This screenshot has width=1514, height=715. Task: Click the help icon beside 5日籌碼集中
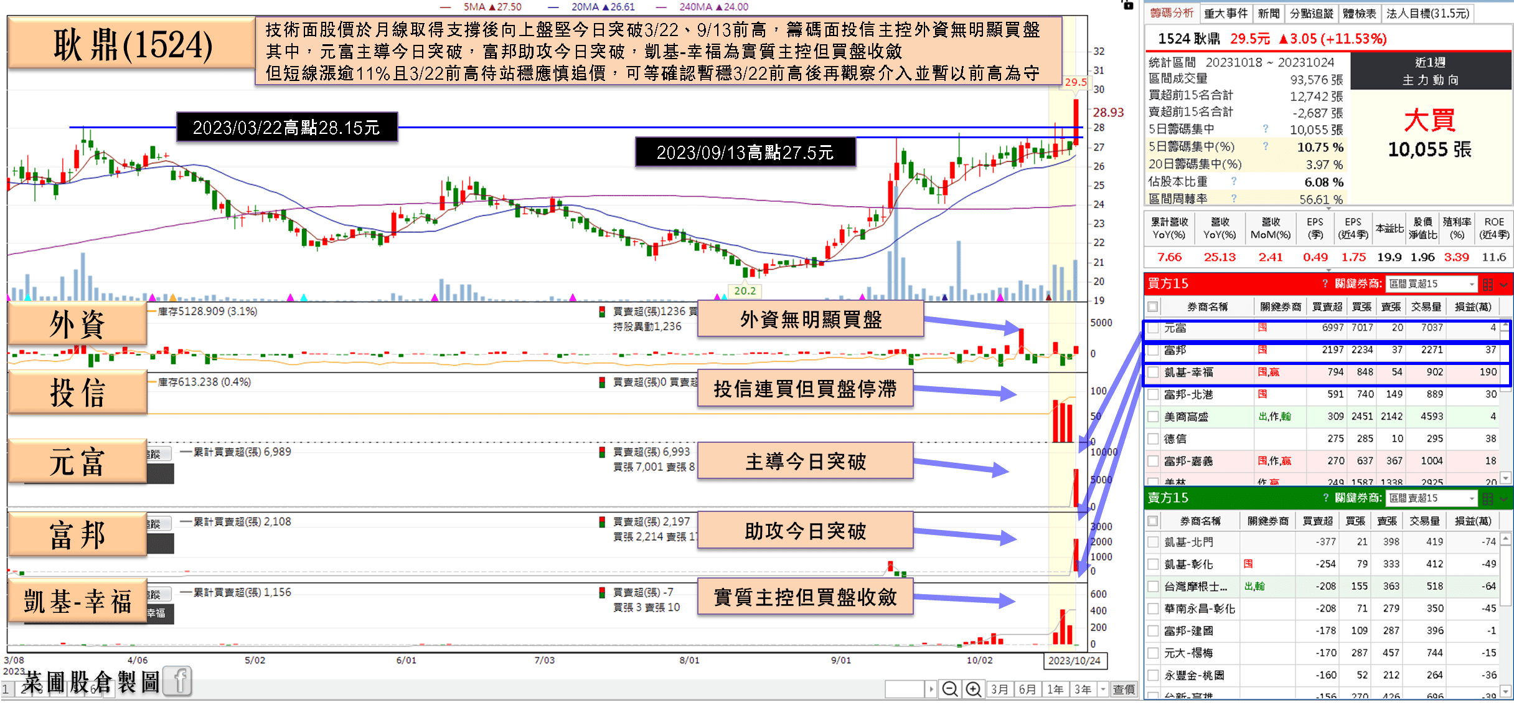1266,129
